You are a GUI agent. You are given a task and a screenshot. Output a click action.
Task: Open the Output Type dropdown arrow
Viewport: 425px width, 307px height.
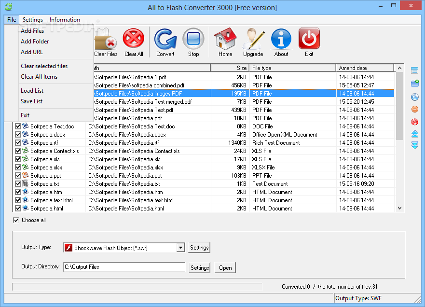point(180,248)
